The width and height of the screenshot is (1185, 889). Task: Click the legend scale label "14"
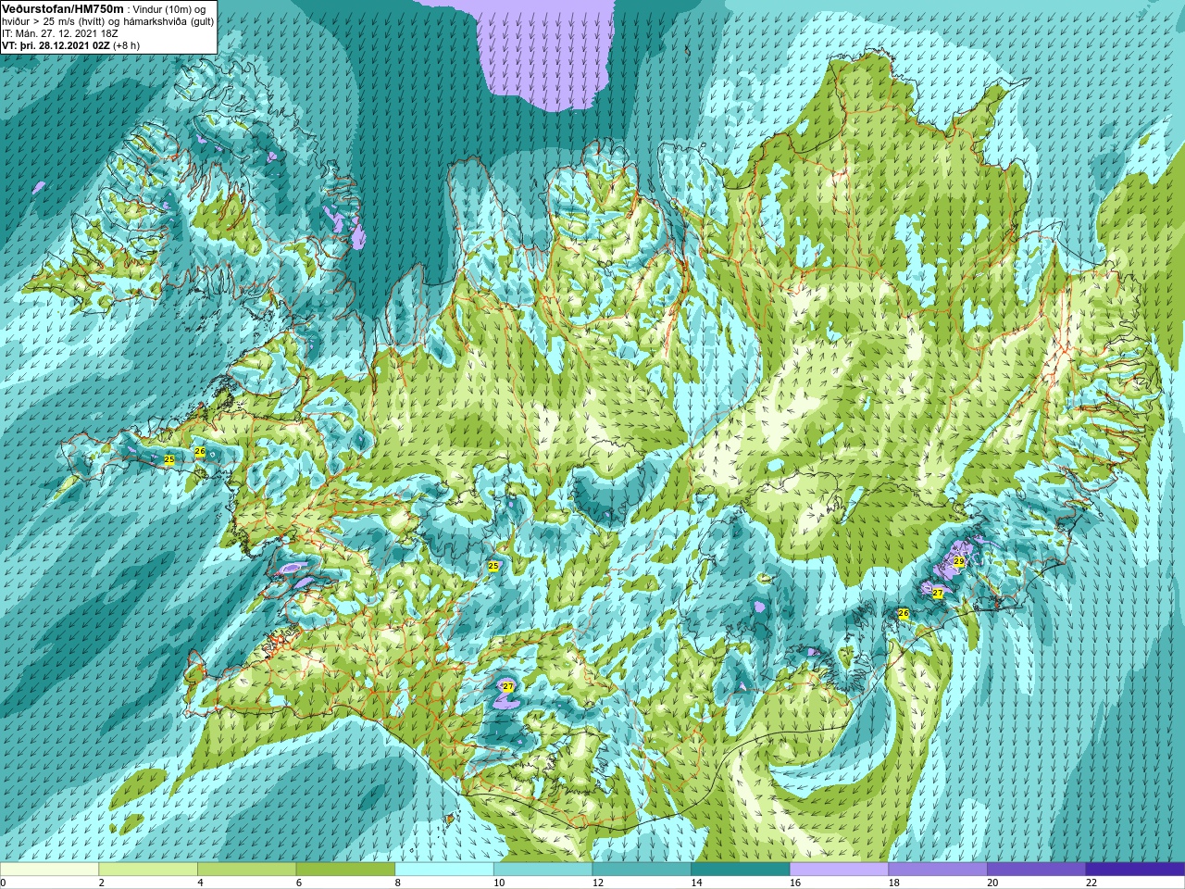click(x=697, y=883)
